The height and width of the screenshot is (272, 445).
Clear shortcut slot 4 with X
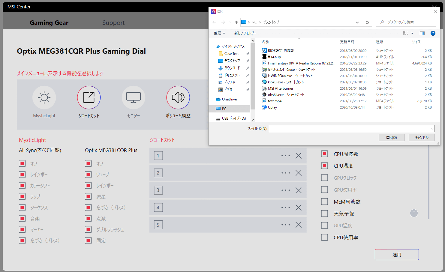[299, 208]
